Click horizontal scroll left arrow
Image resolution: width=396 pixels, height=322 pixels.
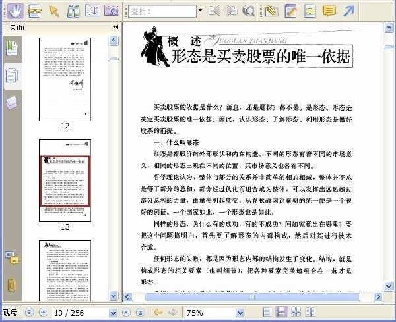click(x=127, y=297)
